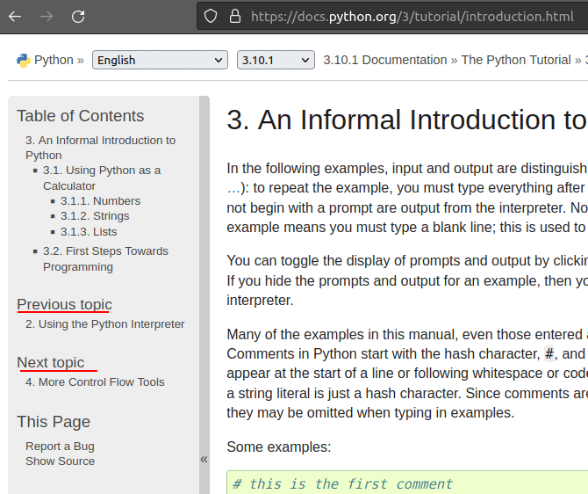
Task: Reload the page with the refresh icon
Action: point(78,17)
